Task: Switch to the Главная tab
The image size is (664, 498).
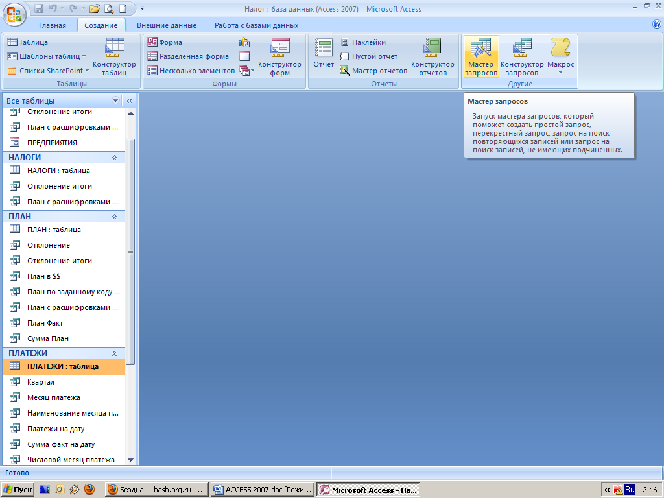Action: (53, 25)
